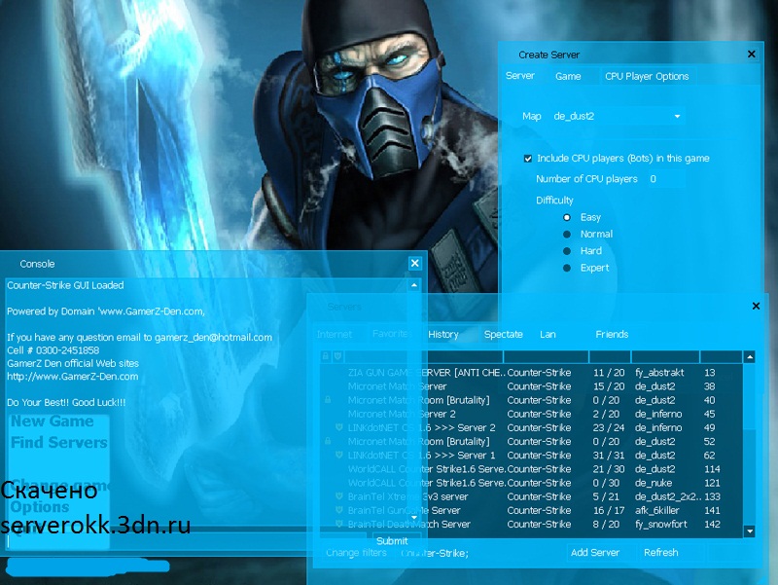
Task: Select LINKdotNET Server 2 row
Action: tap(531, 427)
